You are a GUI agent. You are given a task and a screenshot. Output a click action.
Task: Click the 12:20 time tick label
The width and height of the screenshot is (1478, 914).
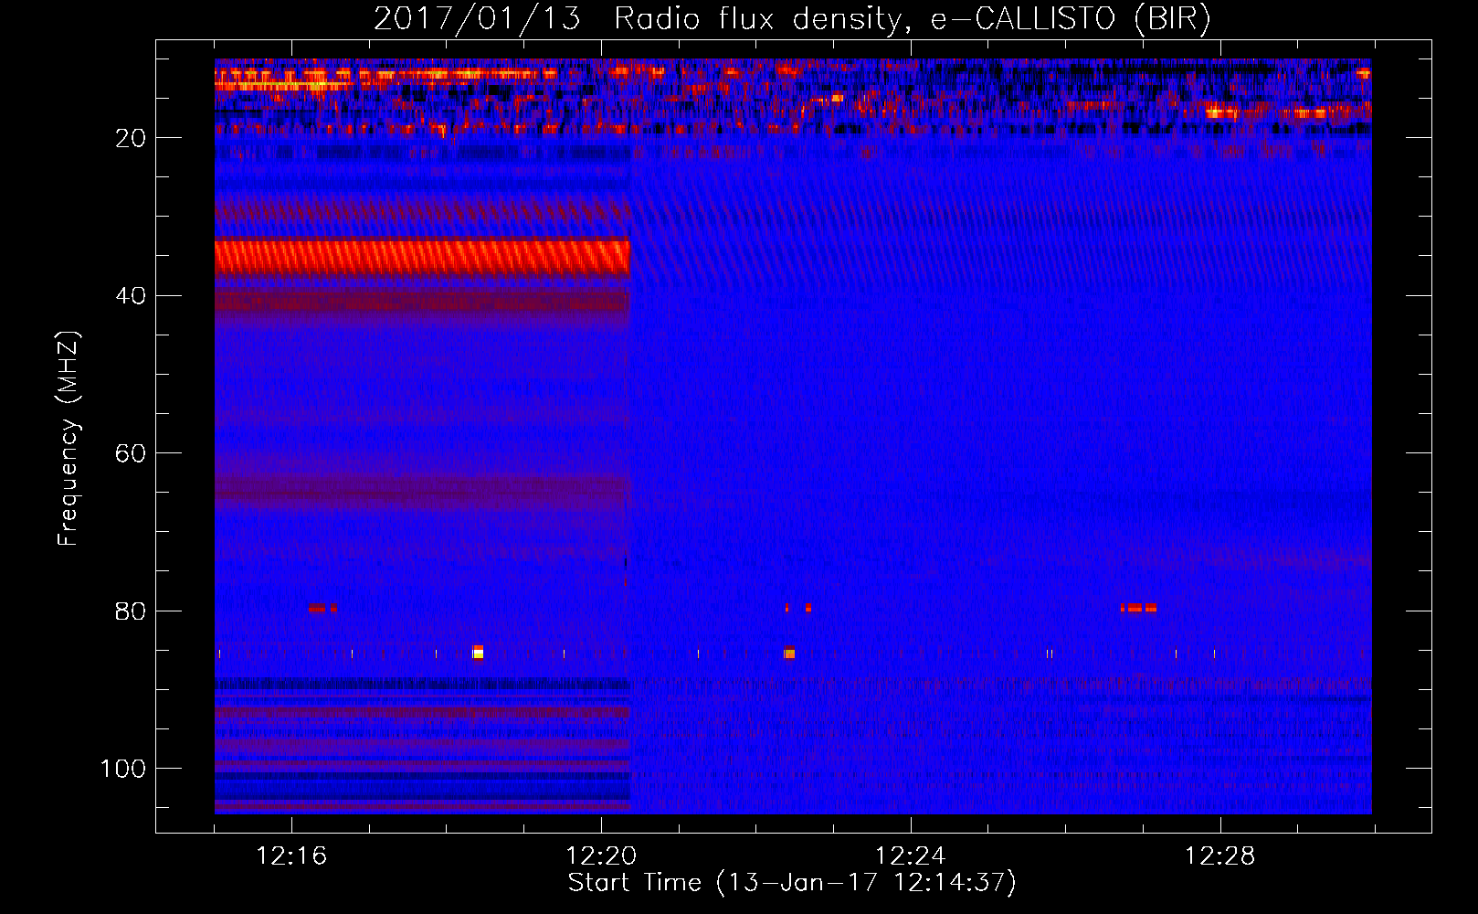[x=601, y=856]
